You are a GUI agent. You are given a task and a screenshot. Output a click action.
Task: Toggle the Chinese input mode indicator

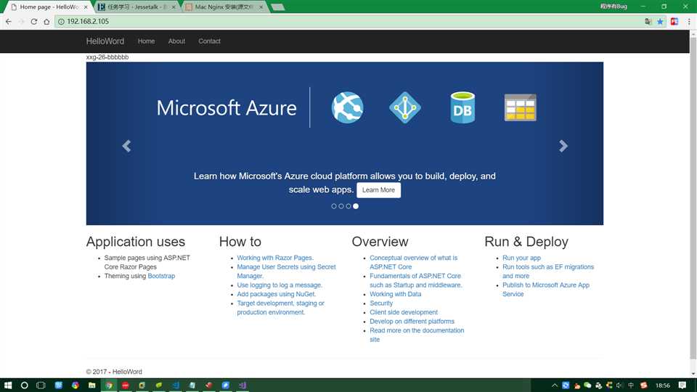pos(631,385)
